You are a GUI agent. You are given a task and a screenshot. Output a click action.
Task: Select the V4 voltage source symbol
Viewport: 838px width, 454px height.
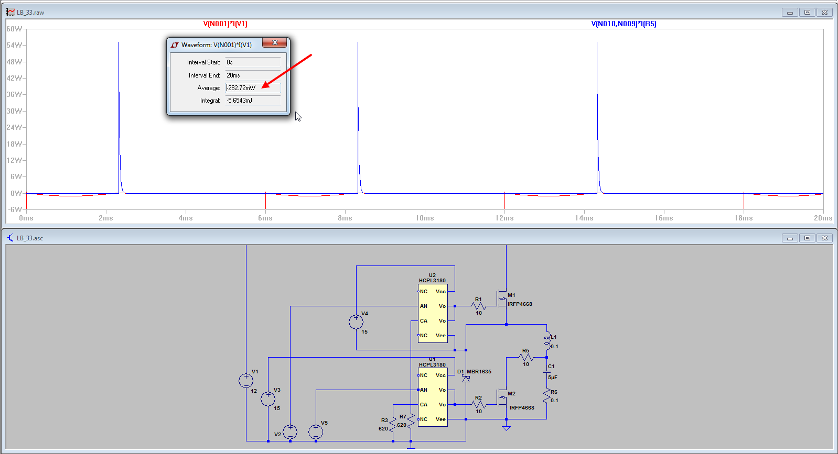click(x=356, y=322)
